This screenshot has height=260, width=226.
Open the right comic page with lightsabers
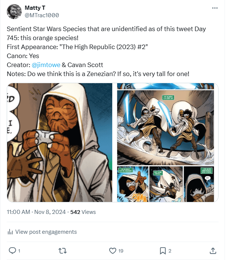(x=165, y=142)
